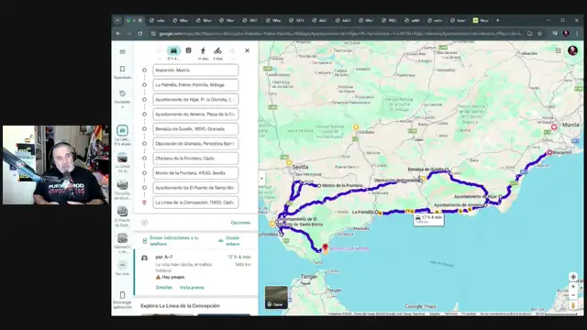Open Vista previa of the route
The image size is (587, 330).
coord(192,287)
